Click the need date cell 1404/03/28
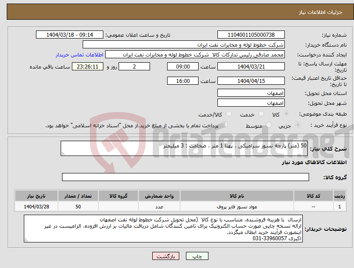Screen dimensions: 354x268 point(36,207)
